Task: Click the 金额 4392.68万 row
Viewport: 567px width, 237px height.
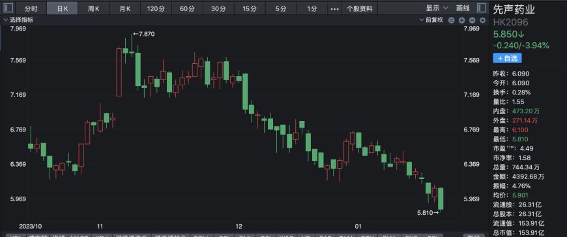Action: click(519, 176)
